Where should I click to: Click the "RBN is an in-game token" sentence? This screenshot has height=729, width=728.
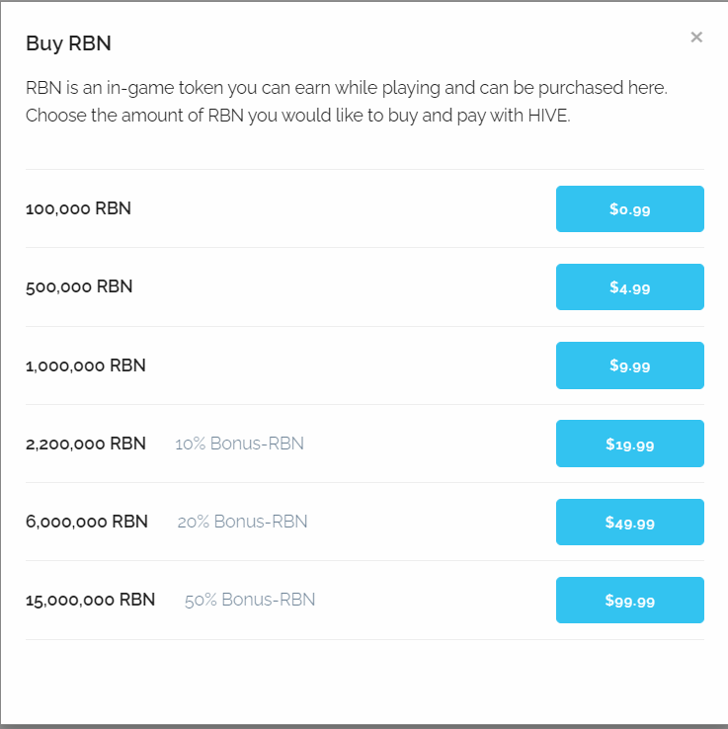coord(347,87)
